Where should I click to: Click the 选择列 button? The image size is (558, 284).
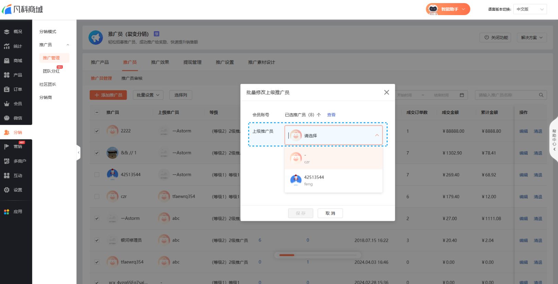[181, 95]
